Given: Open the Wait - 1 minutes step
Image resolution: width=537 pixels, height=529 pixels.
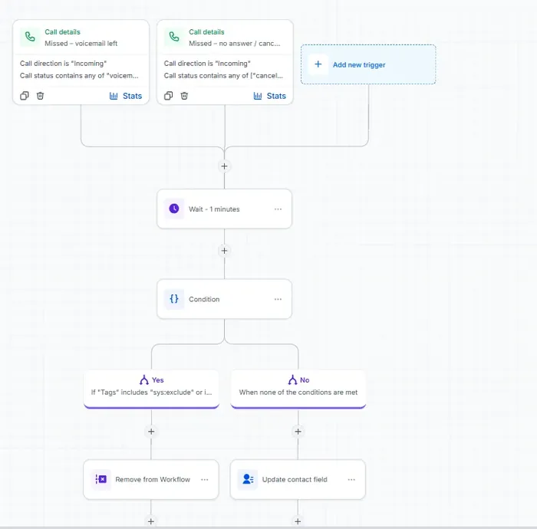Looking at the screenshot, I should point(224,209).
